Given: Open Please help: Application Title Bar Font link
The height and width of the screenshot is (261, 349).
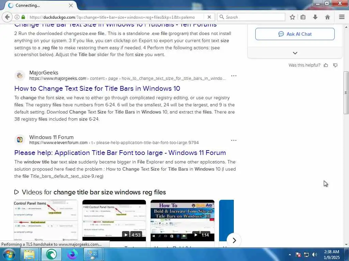Looking at the screenshot, I should click(x=120, y=153).
